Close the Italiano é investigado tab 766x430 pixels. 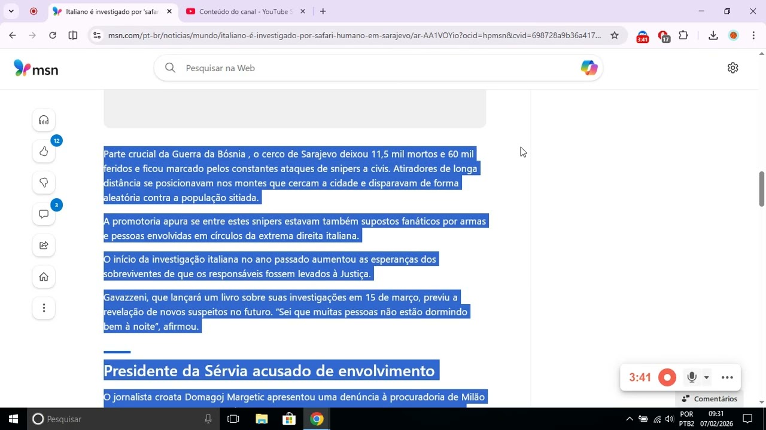[x=169, y=11]
